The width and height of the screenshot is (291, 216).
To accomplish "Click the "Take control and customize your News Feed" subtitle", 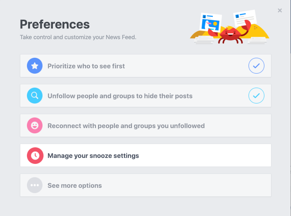I will pos(78,37).
